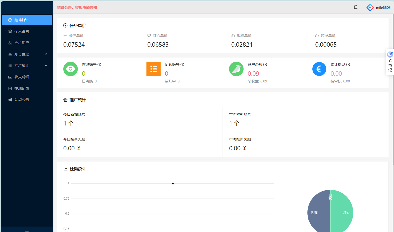Click the orange list team accounts icon

click(154, 69)
